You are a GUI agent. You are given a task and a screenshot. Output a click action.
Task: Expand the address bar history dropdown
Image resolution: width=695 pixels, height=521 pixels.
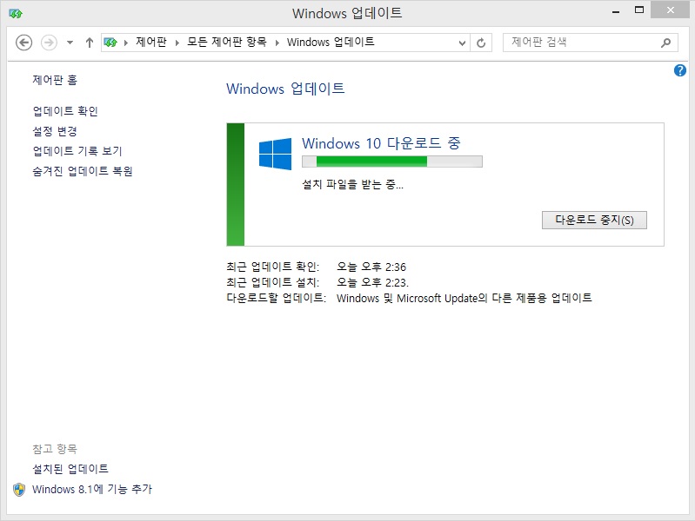[x=462, y=43]
